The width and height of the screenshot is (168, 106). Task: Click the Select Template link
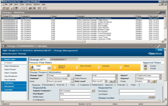11,73
